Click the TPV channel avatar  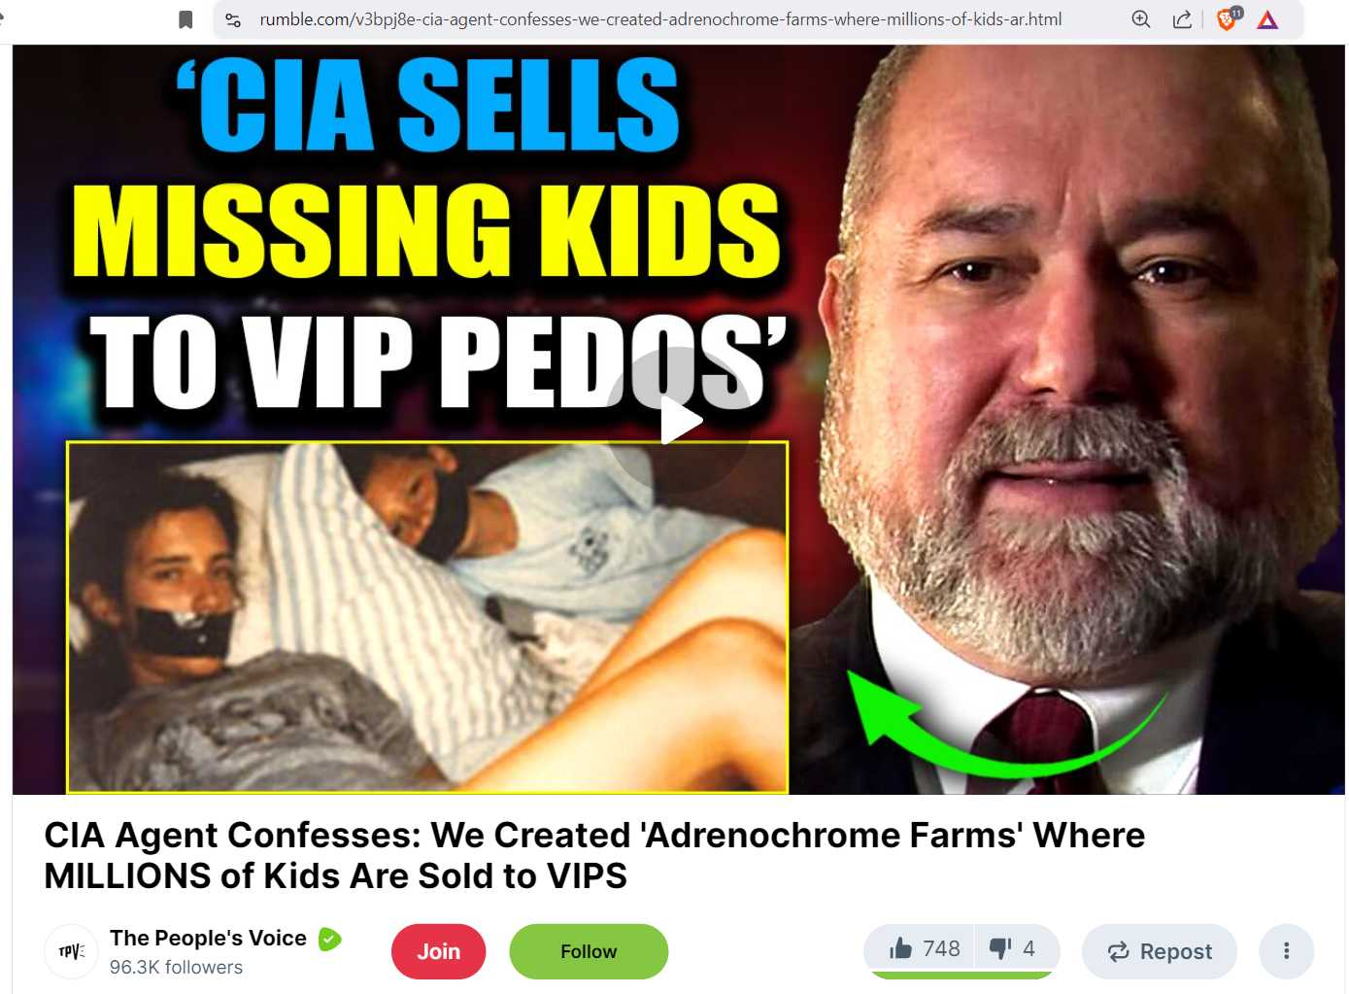tap(72, 951)
